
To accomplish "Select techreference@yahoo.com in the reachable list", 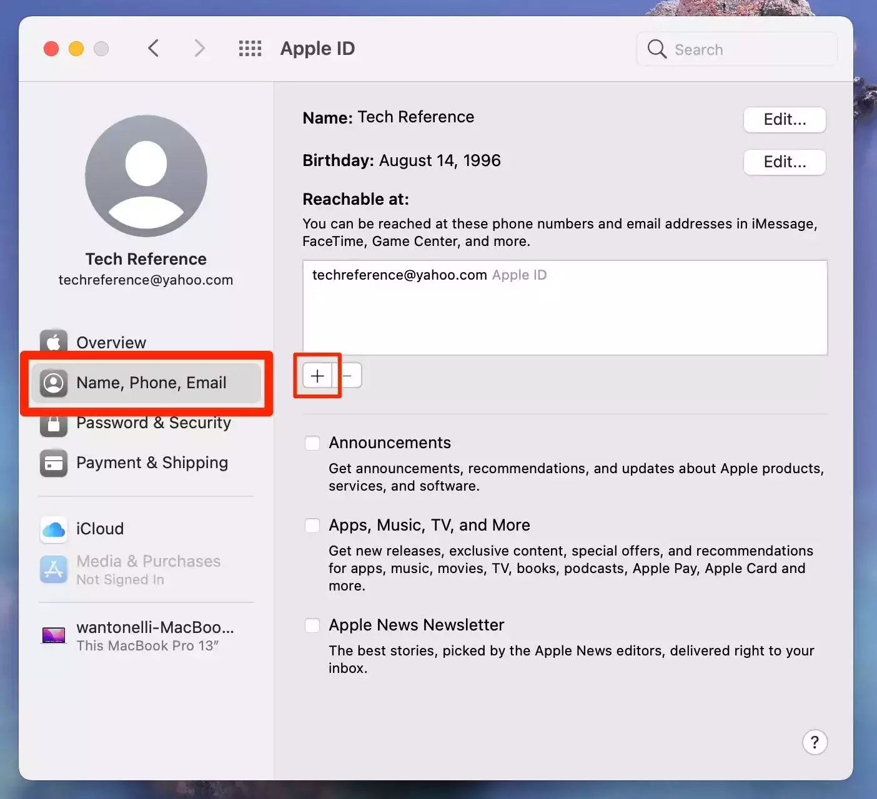I will [400, 275].
